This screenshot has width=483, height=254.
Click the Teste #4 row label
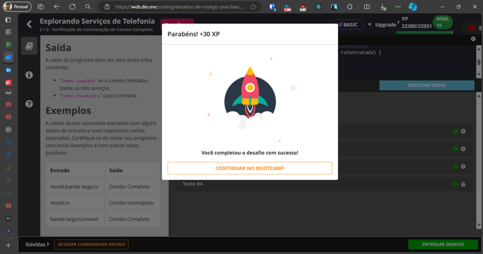coord(193,184)
